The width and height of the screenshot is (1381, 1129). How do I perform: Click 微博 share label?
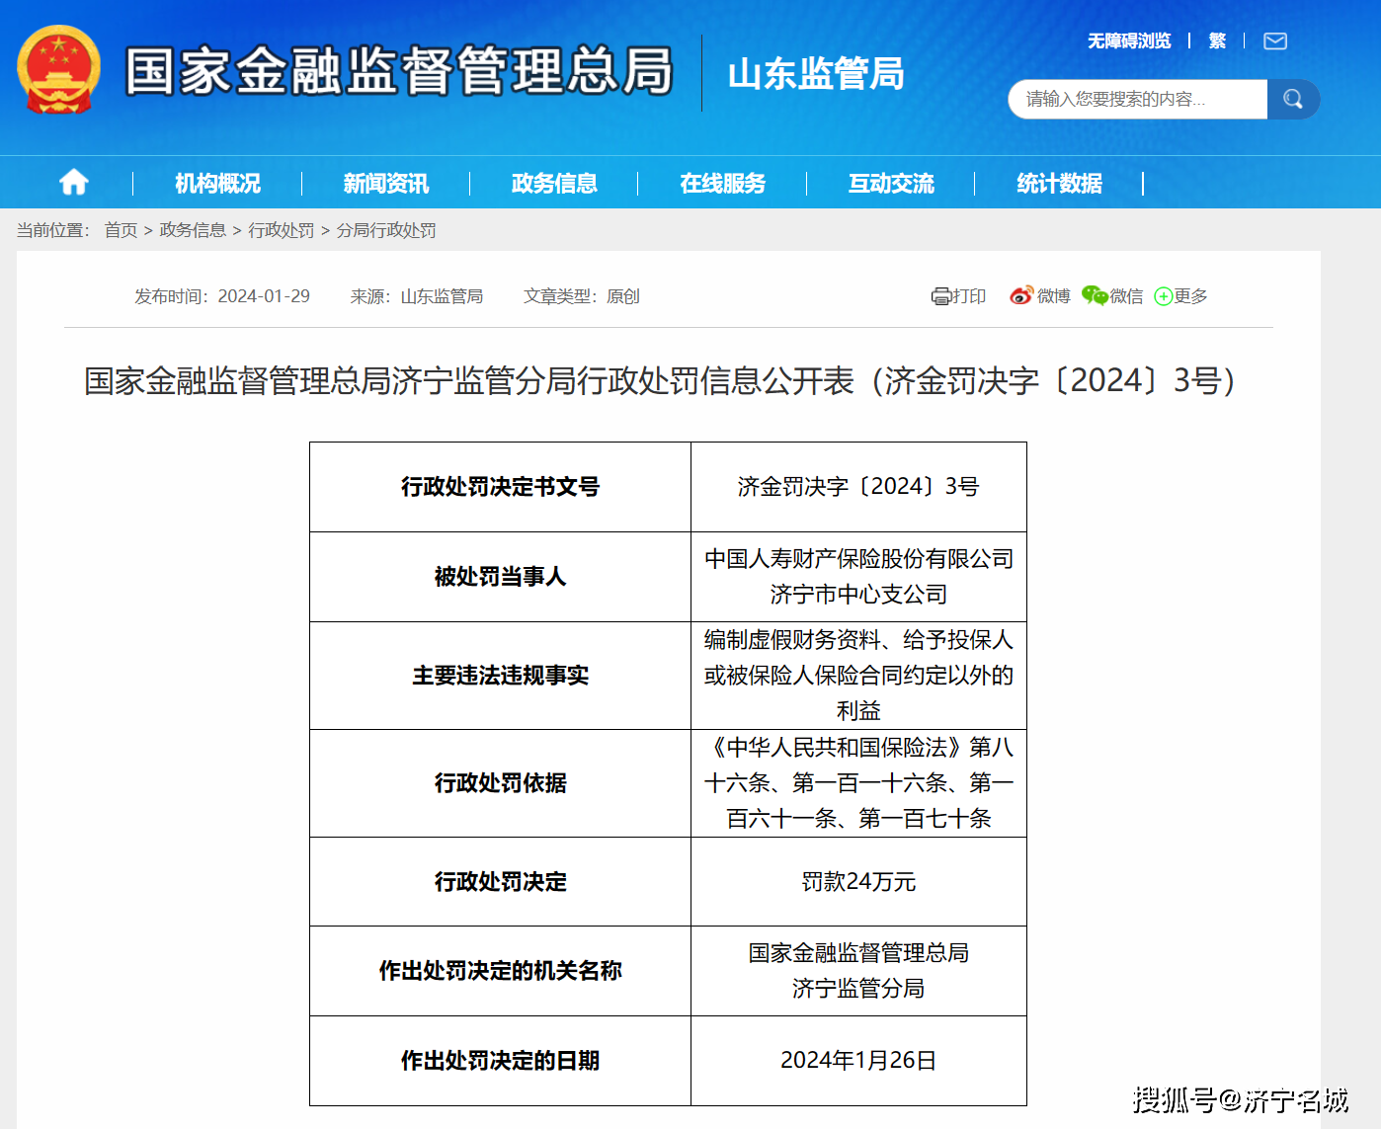[x=1053, y=296]
